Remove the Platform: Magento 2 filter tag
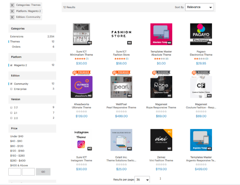 pos(12,11)
